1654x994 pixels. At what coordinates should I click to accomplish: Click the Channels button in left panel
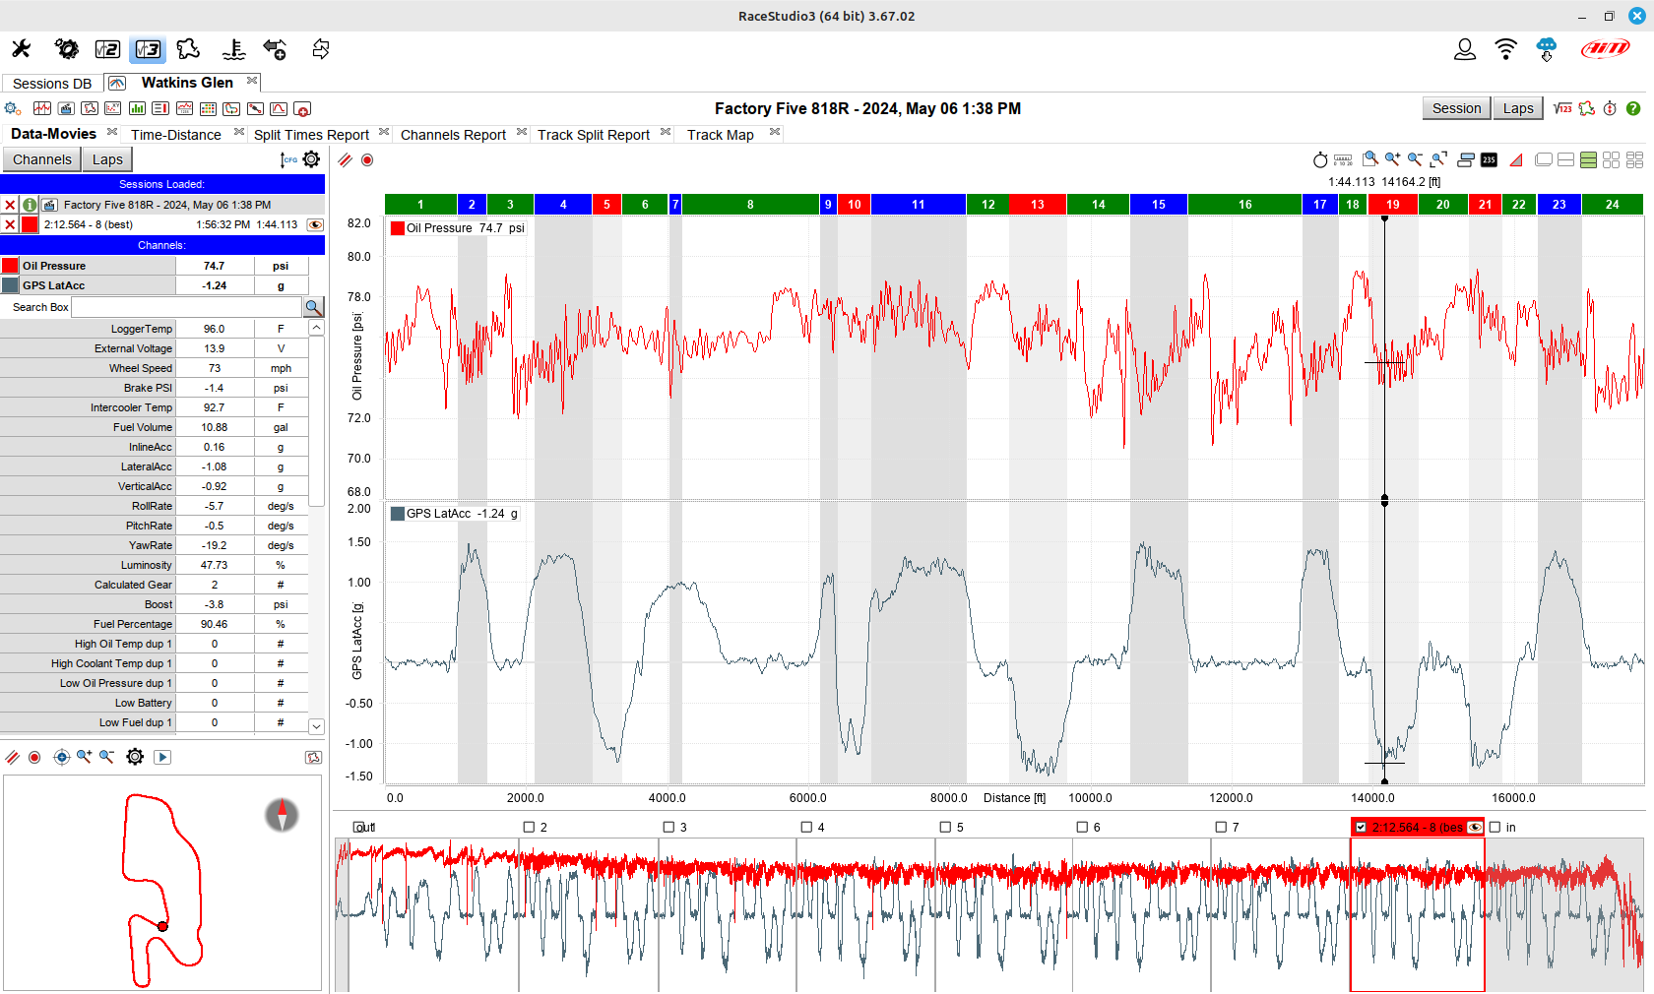click(42, 159)
